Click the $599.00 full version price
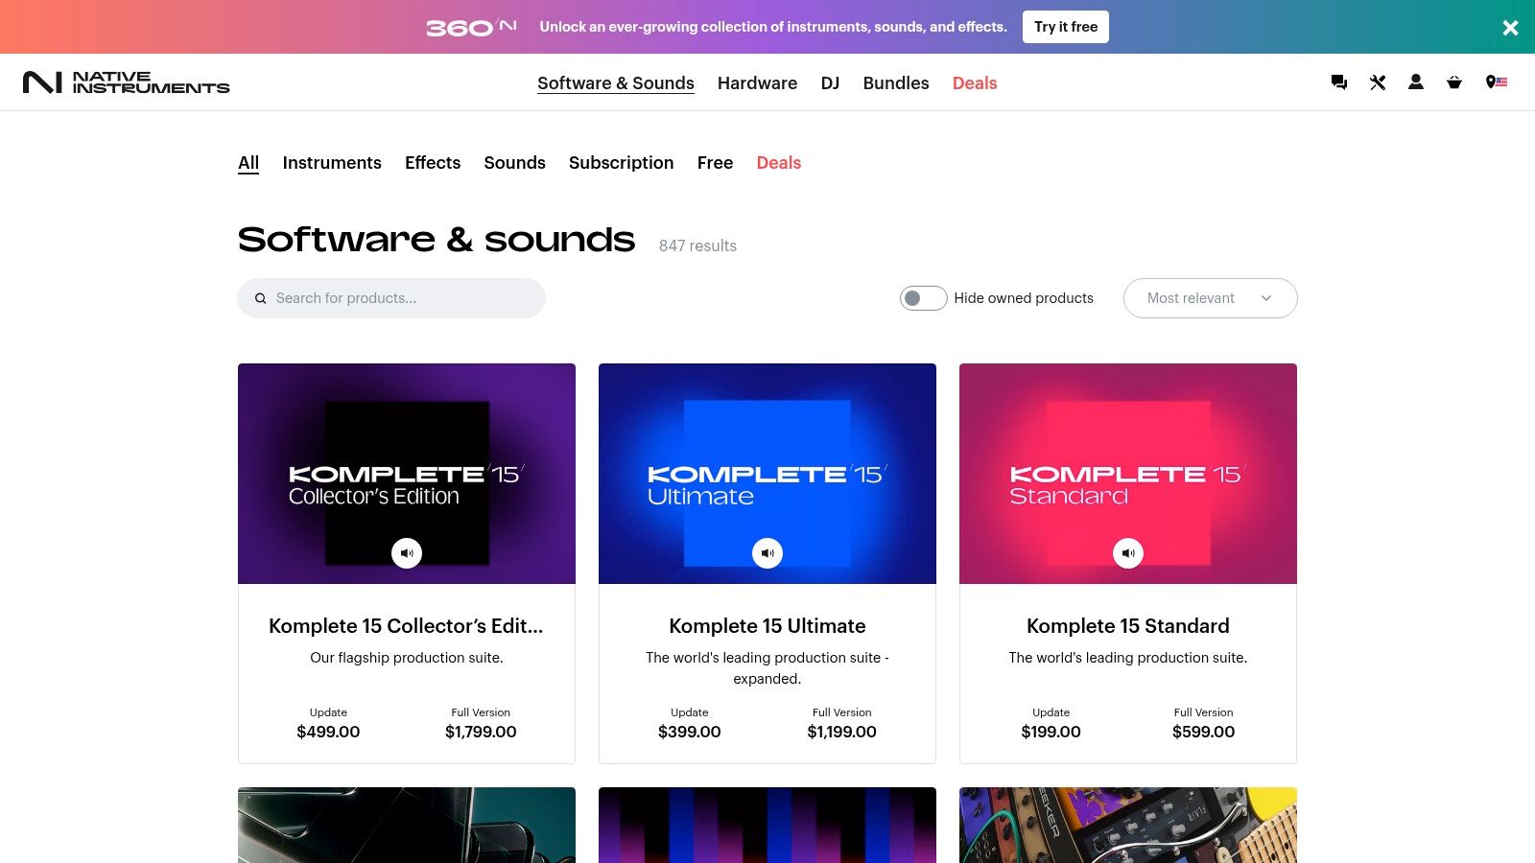This screenshot has width=1535, height=863. pyautogui.click(x=1204, y=732)
